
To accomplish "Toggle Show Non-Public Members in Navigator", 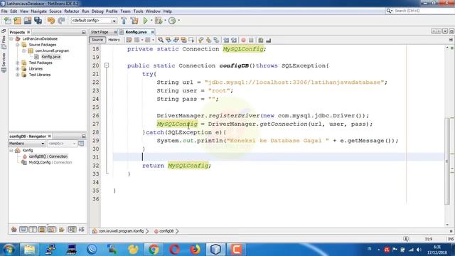I will coord(42,230).
